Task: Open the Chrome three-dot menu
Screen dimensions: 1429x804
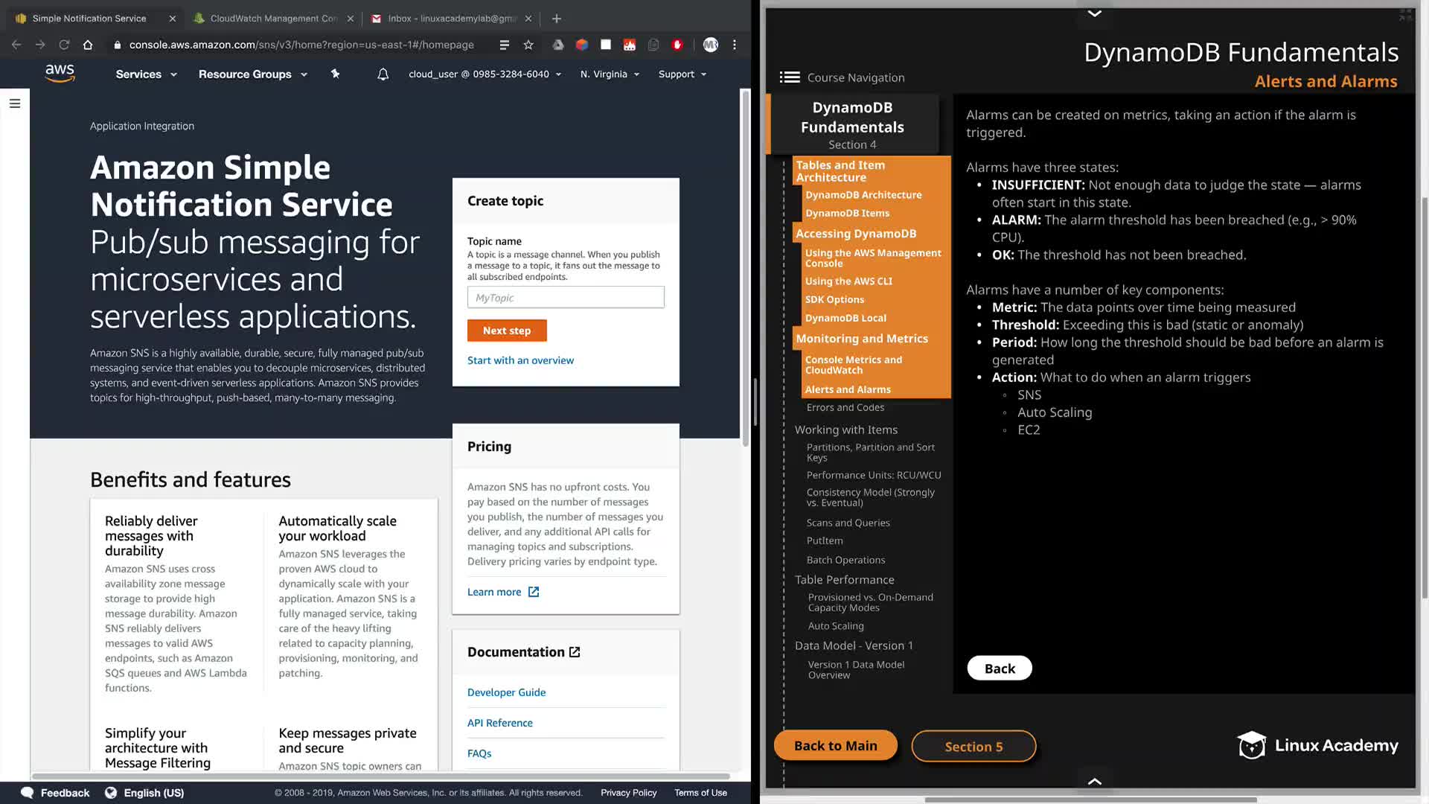Action: coord(735,45)
